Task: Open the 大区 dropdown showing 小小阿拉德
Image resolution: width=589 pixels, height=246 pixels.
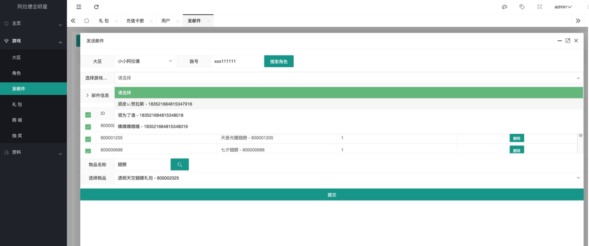Action: pos(145,61)
